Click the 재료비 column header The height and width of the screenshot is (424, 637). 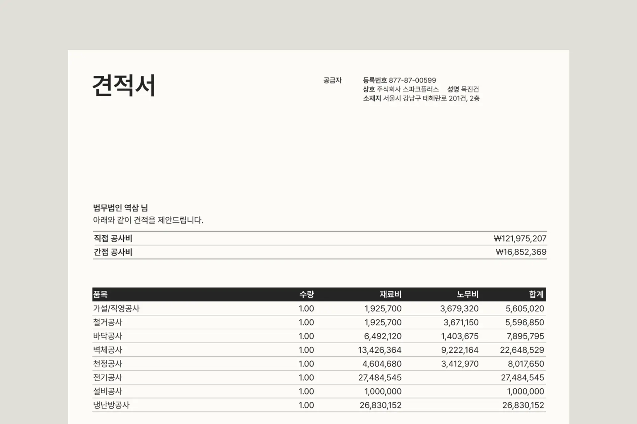[x=390, y=294]
